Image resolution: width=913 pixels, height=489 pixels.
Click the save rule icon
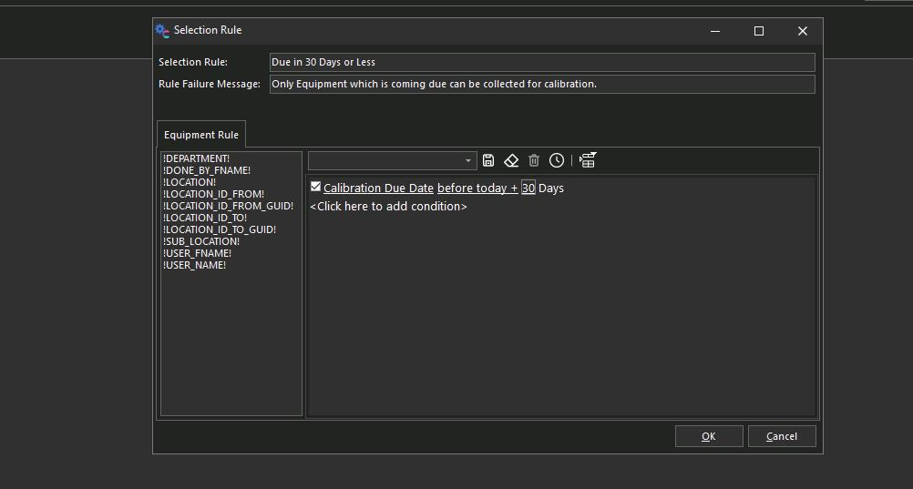click(x=488, y=160)
